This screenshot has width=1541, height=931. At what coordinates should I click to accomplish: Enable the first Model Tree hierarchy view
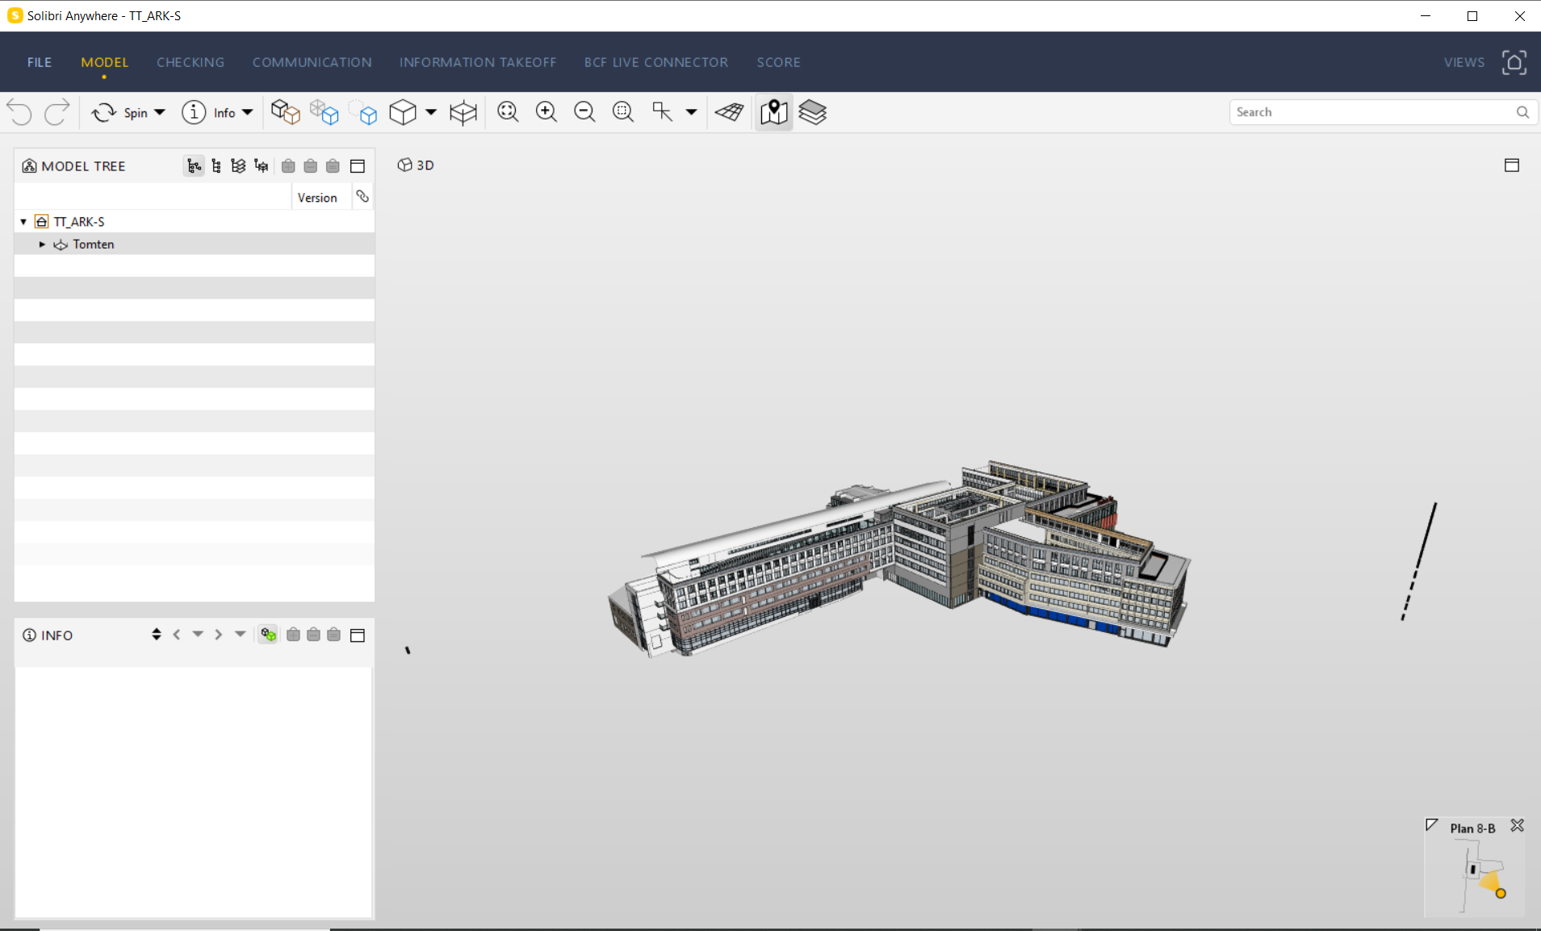[194, 166]
